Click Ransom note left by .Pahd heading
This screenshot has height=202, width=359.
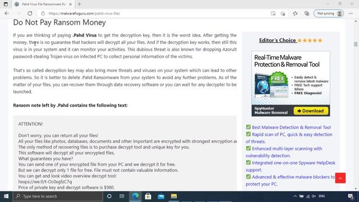pyautogui.click(x=70, y=105)
